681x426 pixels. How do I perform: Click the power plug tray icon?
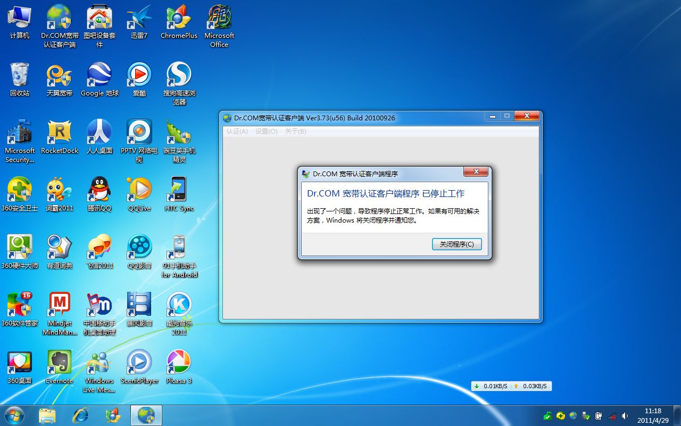(599, 415)
